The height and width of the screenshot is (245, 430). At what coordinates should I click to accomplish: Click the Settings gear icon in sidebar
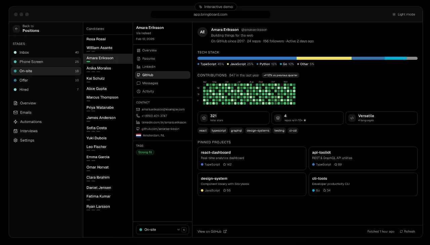click(x=15, y=140)
